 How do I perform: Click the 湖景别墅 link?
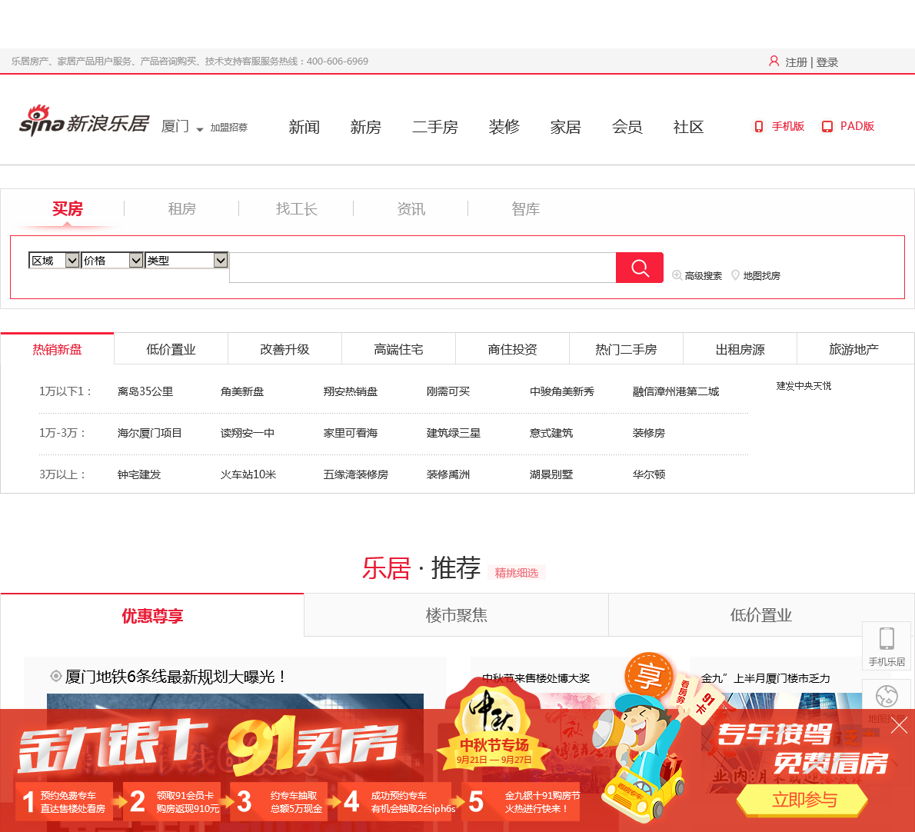pos(551,474)
